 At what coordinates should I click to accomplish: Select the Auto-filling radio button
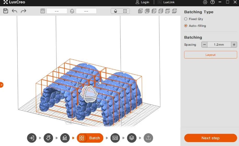coord(186,26)
